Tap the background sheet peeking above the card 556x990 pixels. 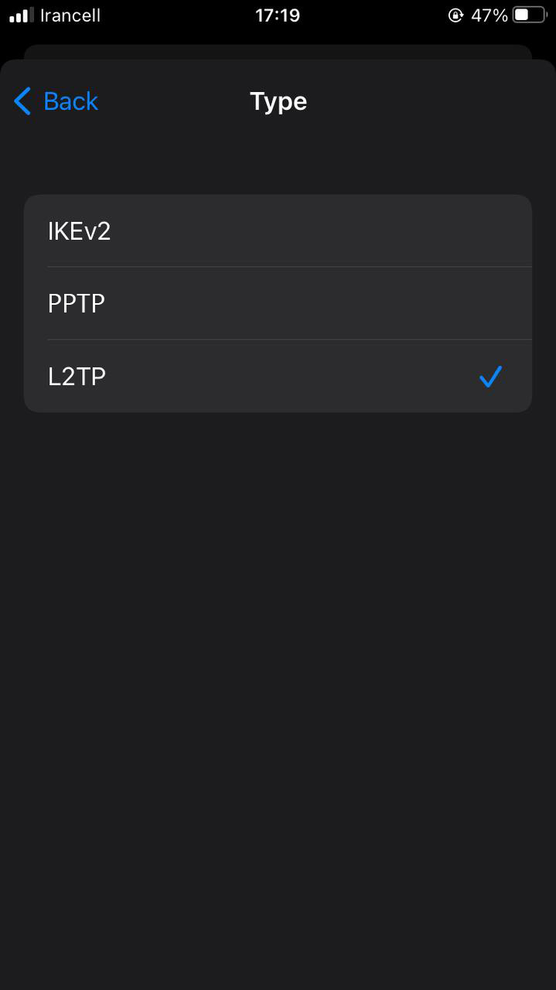pos(278,51)
